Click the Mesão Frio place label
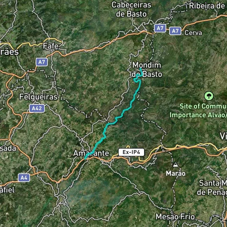This screenshot has height=227, width=227. pos(175,217)
